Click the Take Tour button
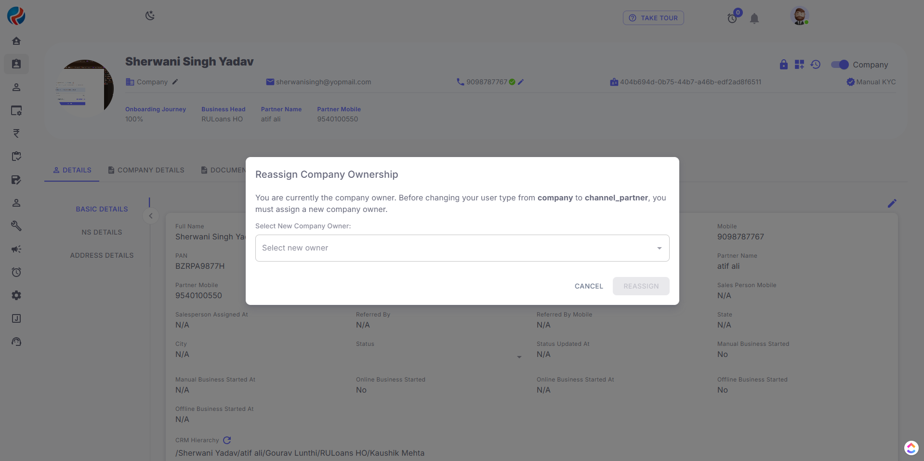 pyautogui.click(x=653, y=18)
